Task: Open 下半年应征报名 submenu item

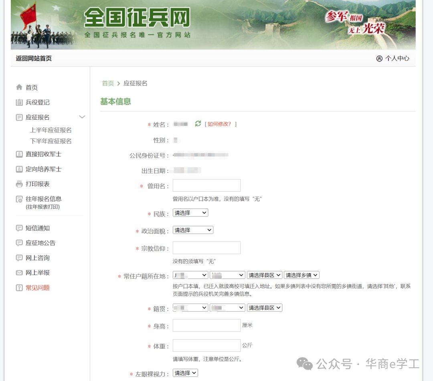Action: click(51, 141)
